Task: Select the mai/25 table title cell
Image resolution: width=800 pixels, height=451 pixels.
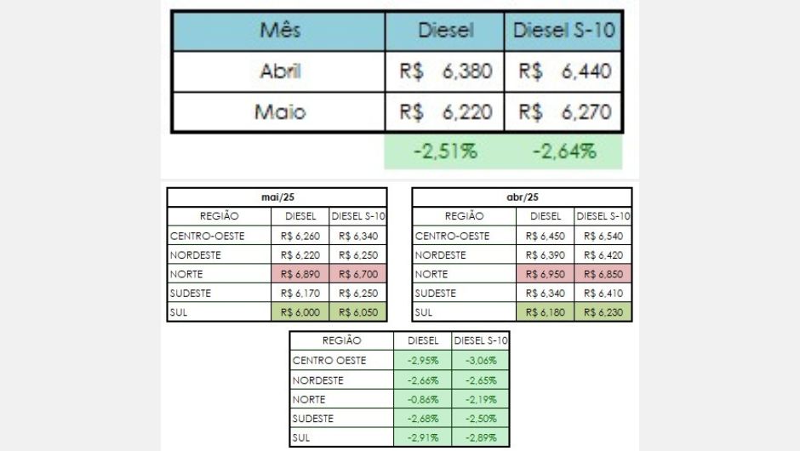Action: pos(277,197)
